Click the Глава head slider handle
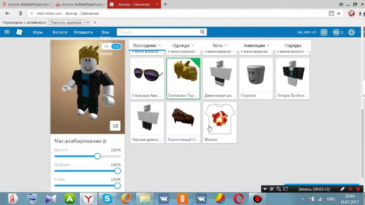The image size is (365, 205). [x=117, y=186]
